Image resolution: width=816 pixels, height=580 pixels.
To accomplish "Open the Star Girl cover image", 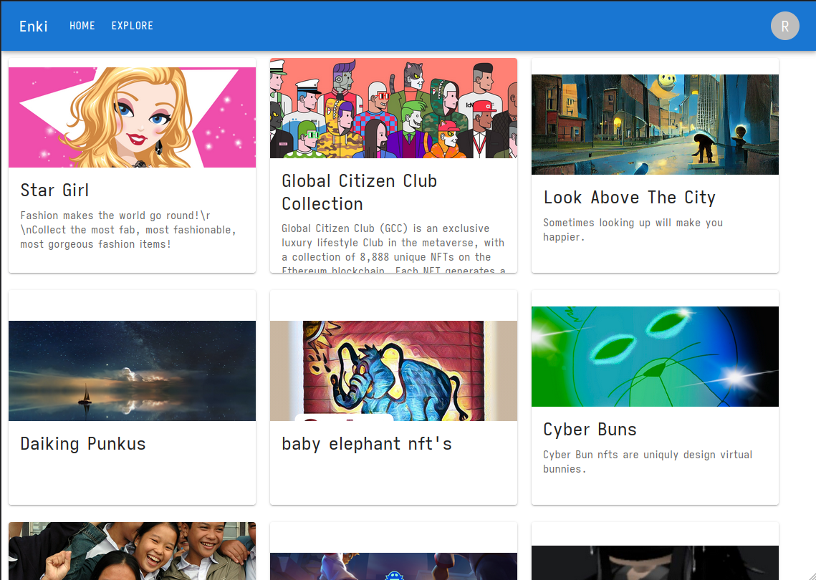I will [133, 117].
